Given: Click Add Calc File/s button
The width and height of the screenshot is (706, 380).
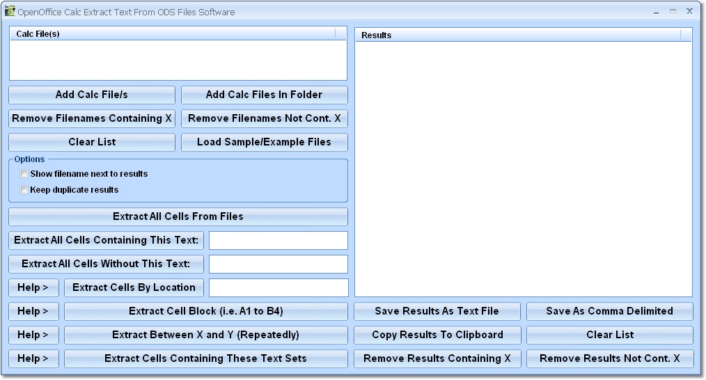Looking at the screenshot, I should [x=92, y=95].
